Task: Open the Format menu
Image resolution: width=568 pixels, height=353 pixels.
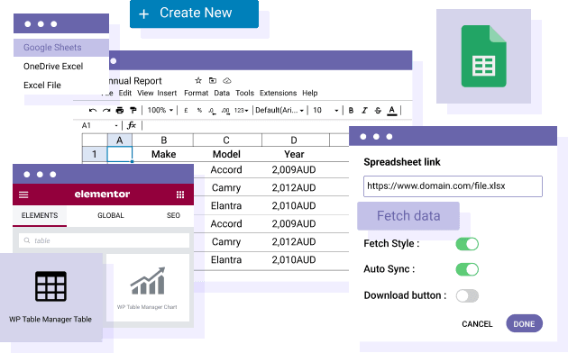Action: [x=196, y=93]
